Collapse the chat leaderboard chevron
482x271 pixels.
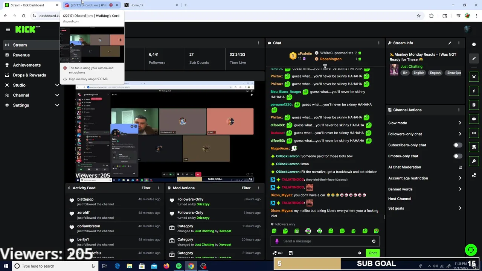pyautogui.click(x=325, y=66)
